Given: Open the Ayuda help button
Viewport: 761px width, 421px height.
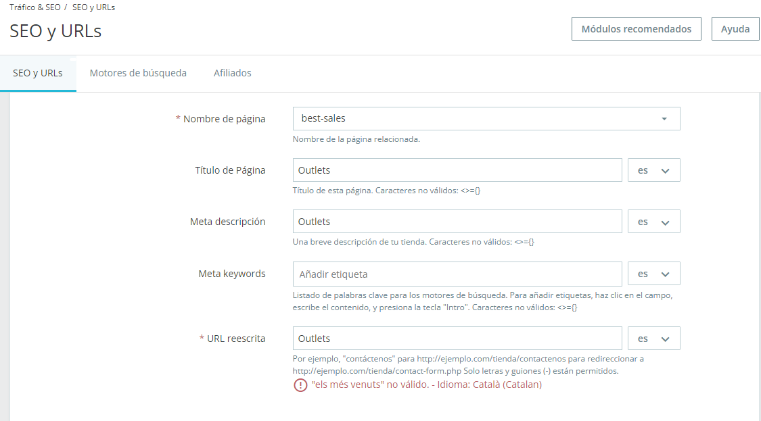Looking at the screenshot, I should click(735, 29).
